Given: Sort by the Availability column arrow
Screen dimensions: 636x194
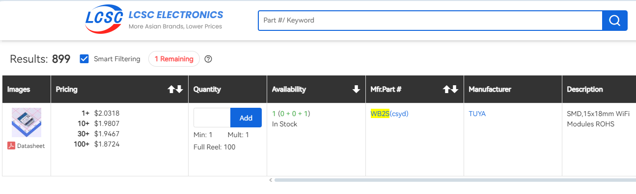Looking at the screenshot, I should [x=356, y=89].
